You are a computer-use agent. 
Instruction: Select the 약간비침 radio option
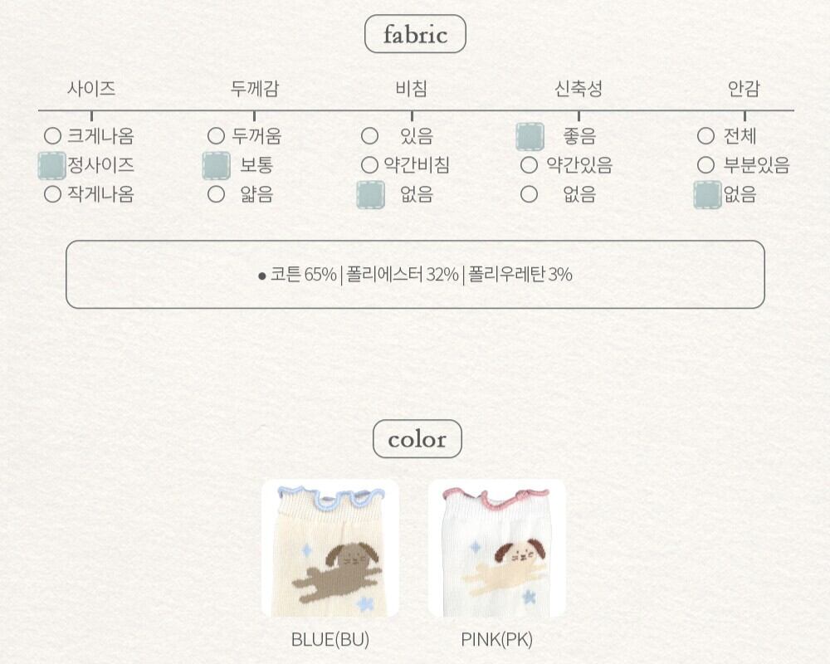369,165
